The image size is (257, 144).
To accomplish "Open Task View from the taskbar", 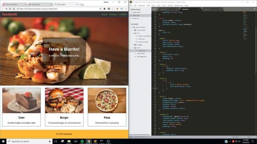I will click(x=56, y=141).
